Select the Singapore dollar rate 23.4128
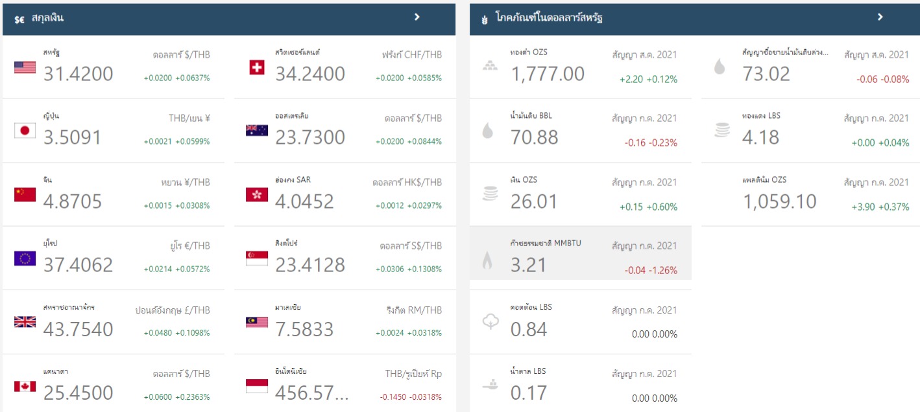920x412 pixels. pos(310,265)
